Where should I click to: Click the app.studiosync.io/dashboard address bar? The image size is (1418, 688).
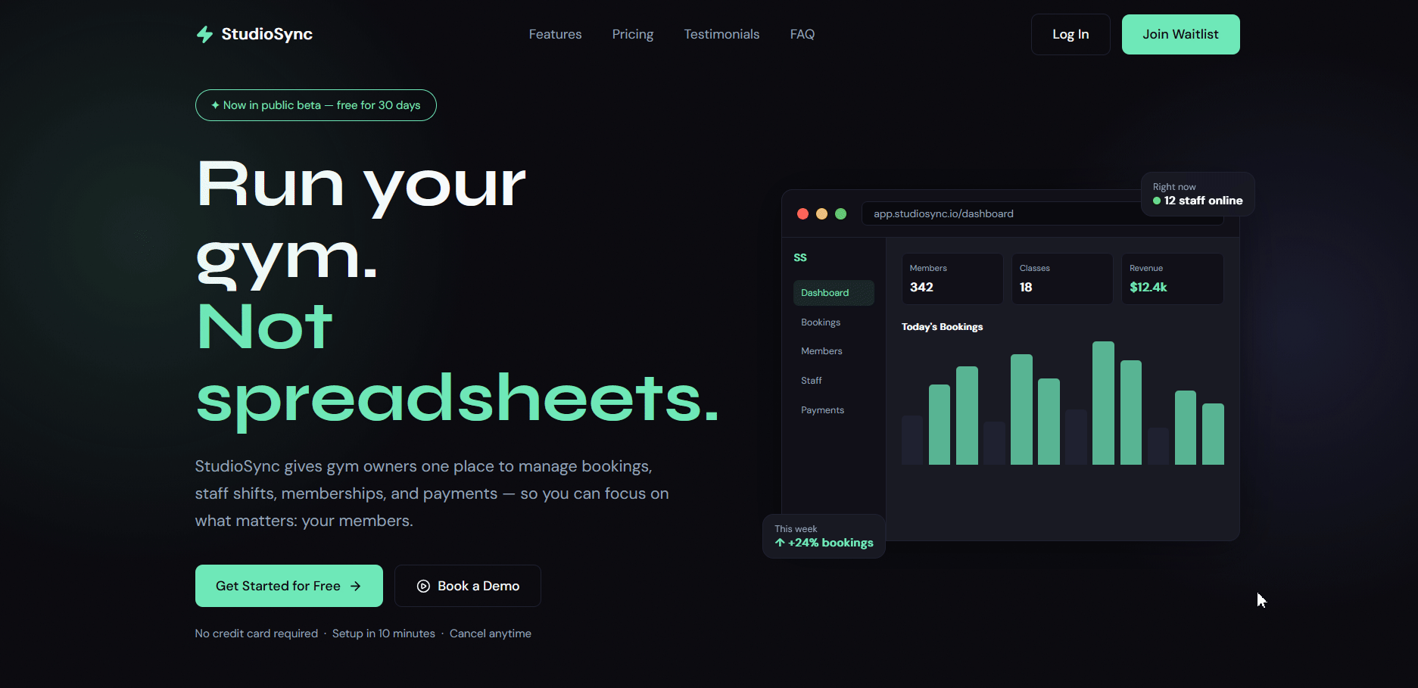pos(999,214)
